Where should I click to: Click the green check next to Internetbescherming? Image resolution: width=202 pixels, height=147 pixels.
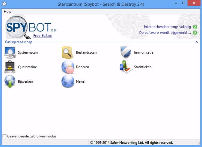tap(195, 27)
